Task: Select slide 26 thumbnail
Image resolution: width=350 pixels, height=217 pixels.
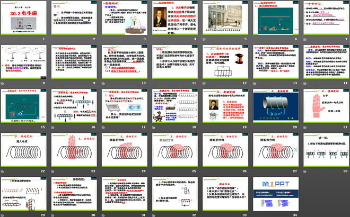Action: (x=225, y=150)
